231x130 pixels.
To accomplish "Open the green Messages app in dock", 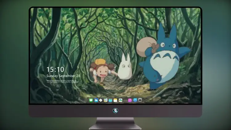I will 91,100.
